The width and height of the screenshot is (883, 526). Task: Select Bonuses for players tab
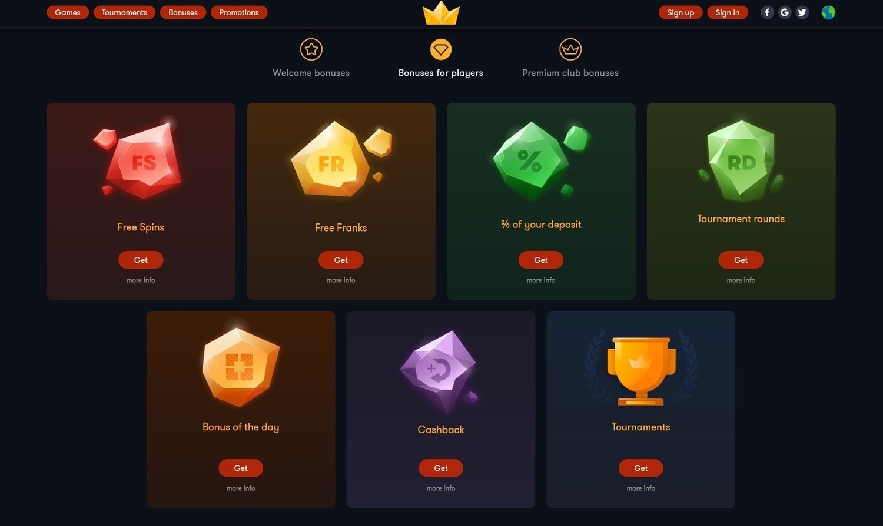[x=441, y=58]
